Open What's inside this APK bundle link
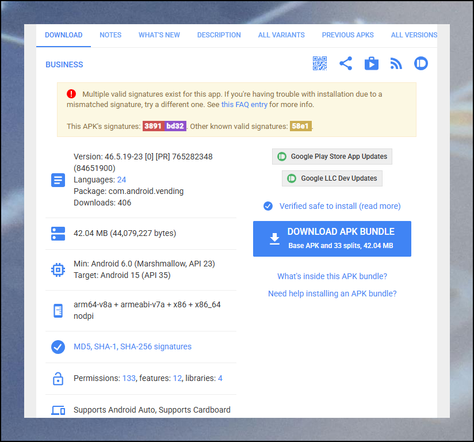Image resolution: width=474 pixels, height=442 pixels. [332, 276]
